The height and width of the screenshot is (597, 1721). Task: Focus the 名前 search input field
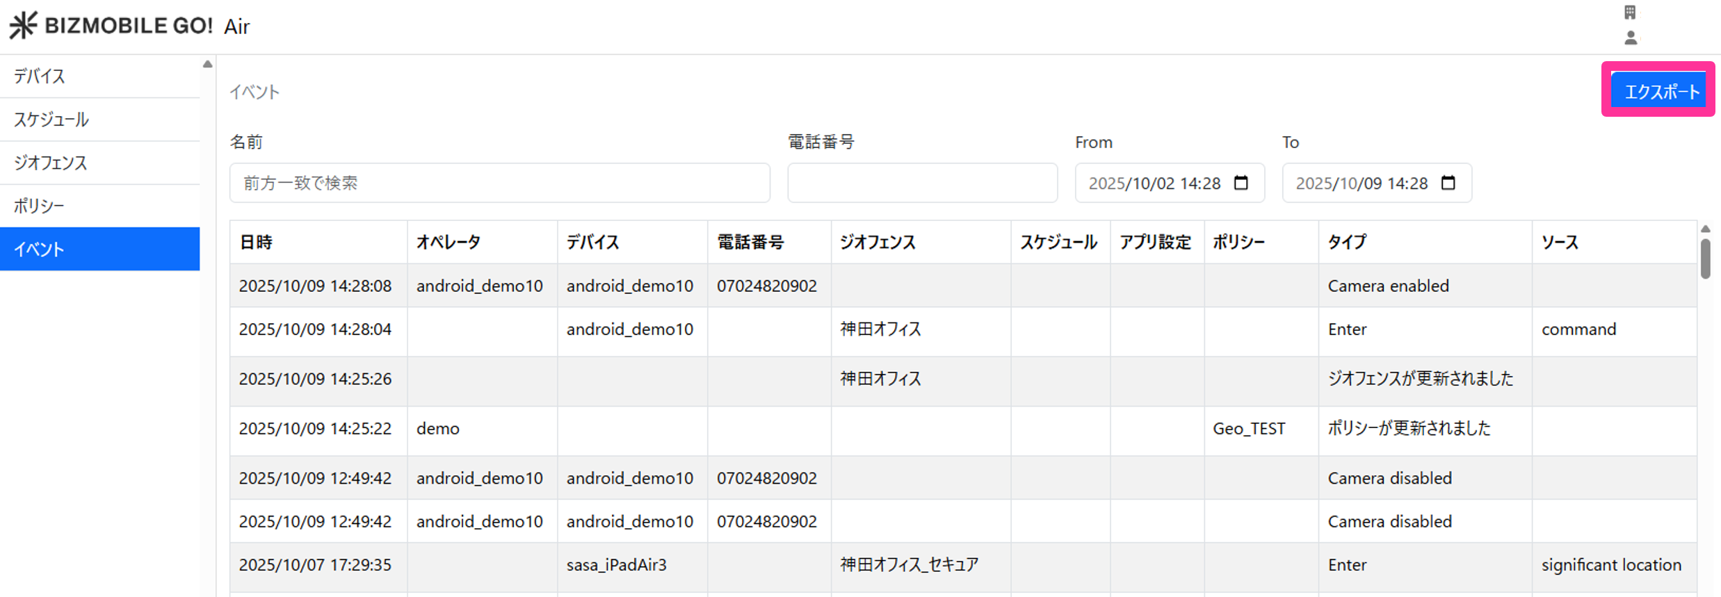click(x=499, y=183)
